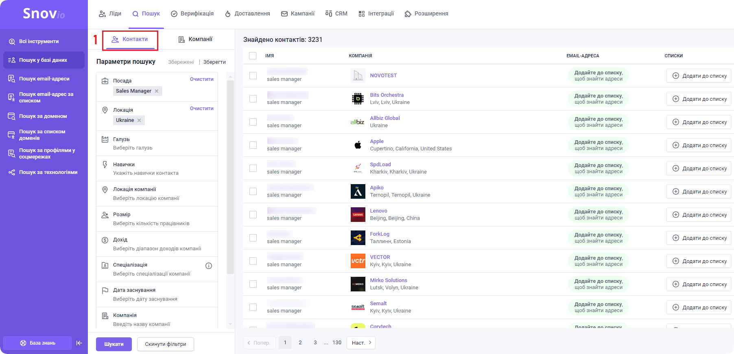
Task: Check the NOVOTEST row checkbox
Action: pyautogui.click(x=253, y=76)
